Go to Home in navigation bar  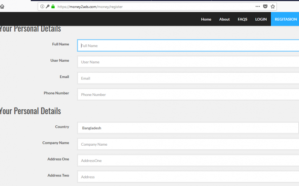tap(206, 19)
